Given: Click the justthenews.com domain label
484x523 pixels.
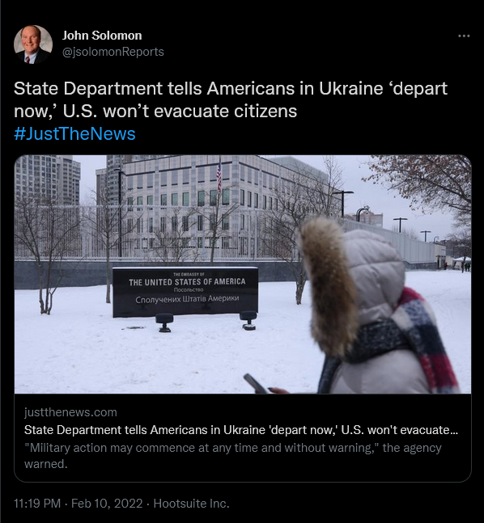Looking at the screenshot, I should (x=70, y=412).
